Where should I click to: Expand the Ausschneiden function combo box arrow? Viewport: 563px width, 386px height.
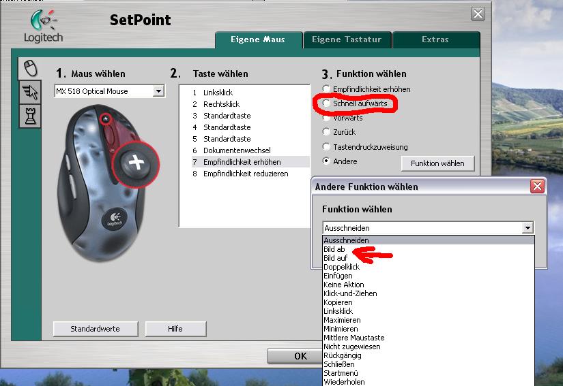coord(528,228)
